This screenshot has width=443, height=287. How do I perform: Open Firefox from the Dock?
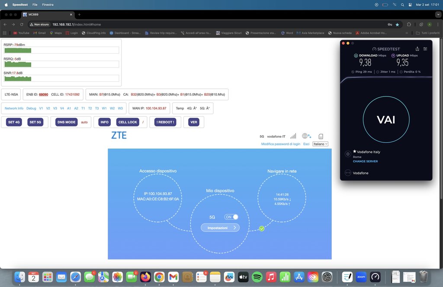[x=145, y=277]
